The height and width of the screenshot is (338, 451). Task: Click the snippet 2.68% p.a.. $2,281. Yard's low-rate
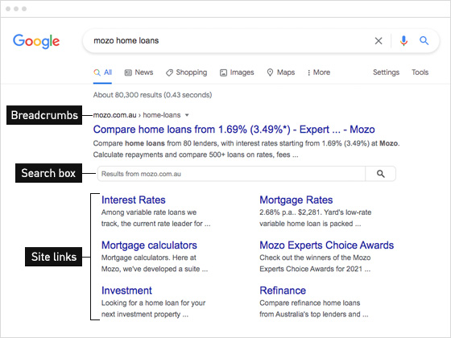pyautogui.click(x=315, y=218)
